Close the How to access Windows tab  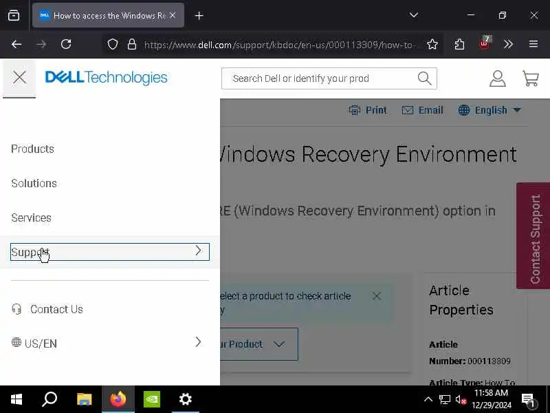tap(173, 15)
